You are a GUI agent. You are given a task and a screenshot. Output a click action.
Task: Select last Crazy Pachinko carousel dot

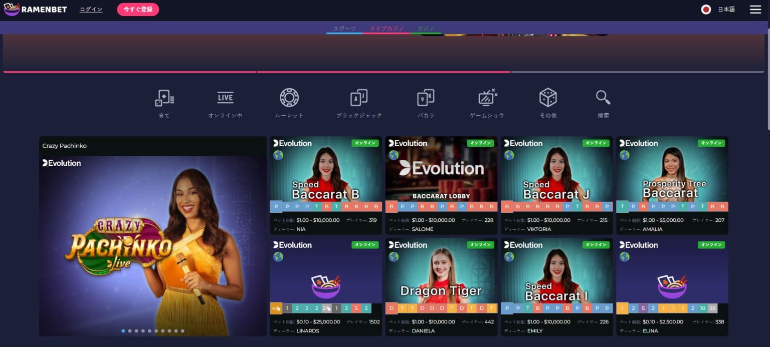(182, 331)
